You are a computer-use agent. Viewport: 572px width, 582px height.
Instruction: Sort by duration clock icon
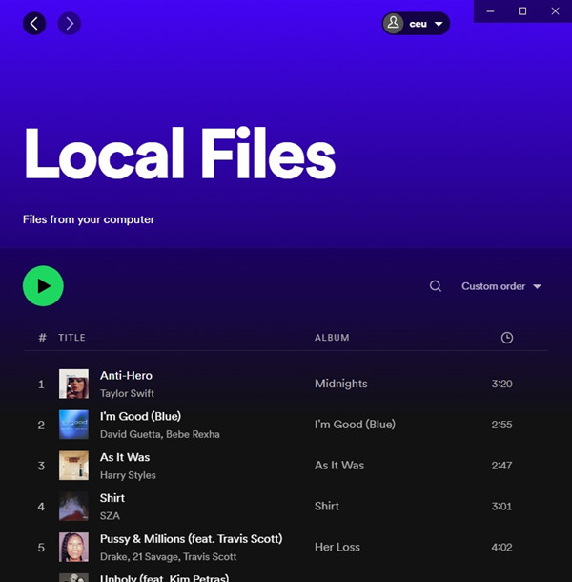[507, 338]
